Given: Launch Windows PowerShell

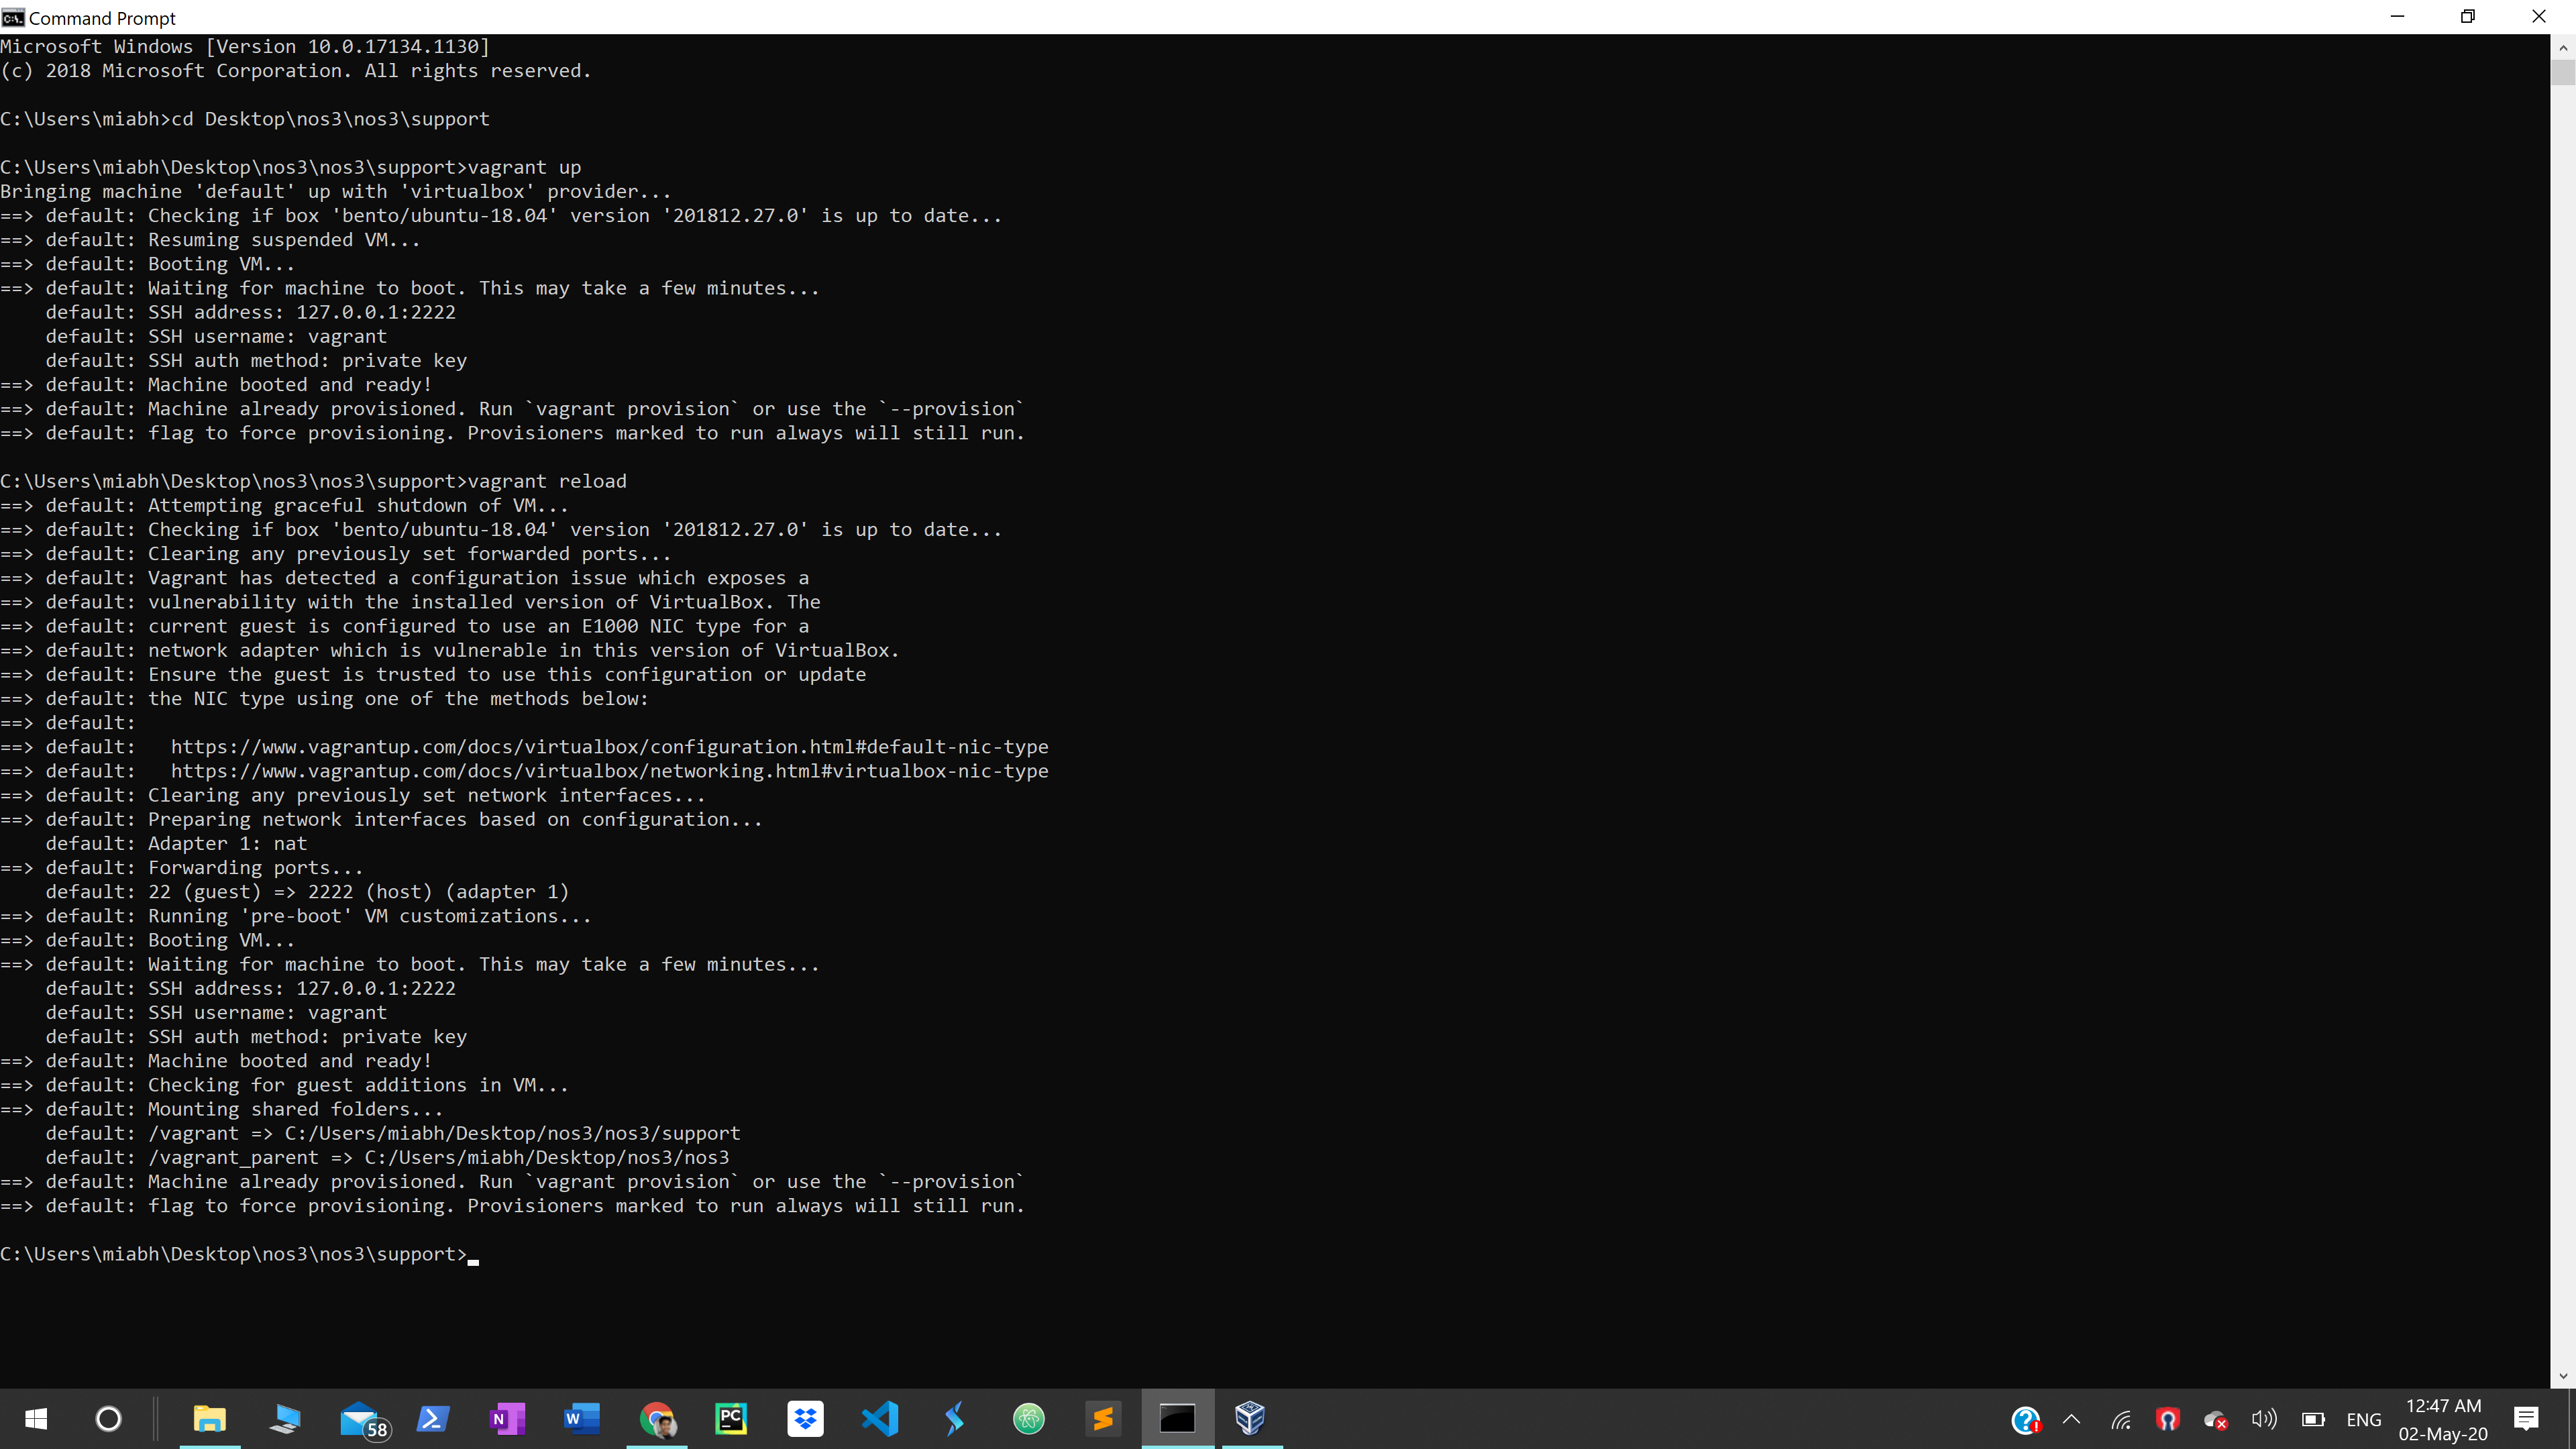Looking at the screenshot, I should tap(432, 1418).
